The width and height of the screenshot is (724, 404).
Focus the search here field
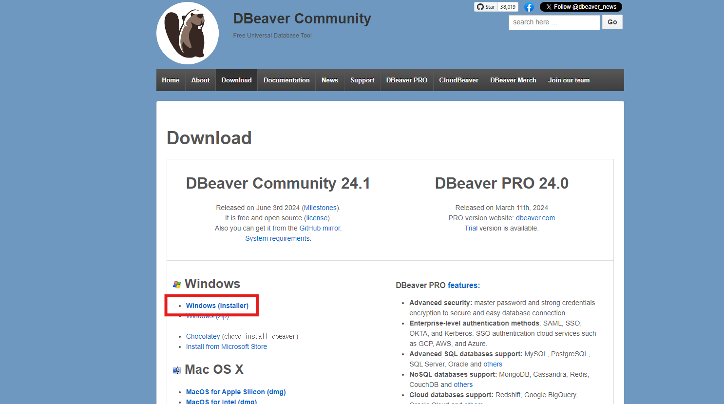[554, 22]
